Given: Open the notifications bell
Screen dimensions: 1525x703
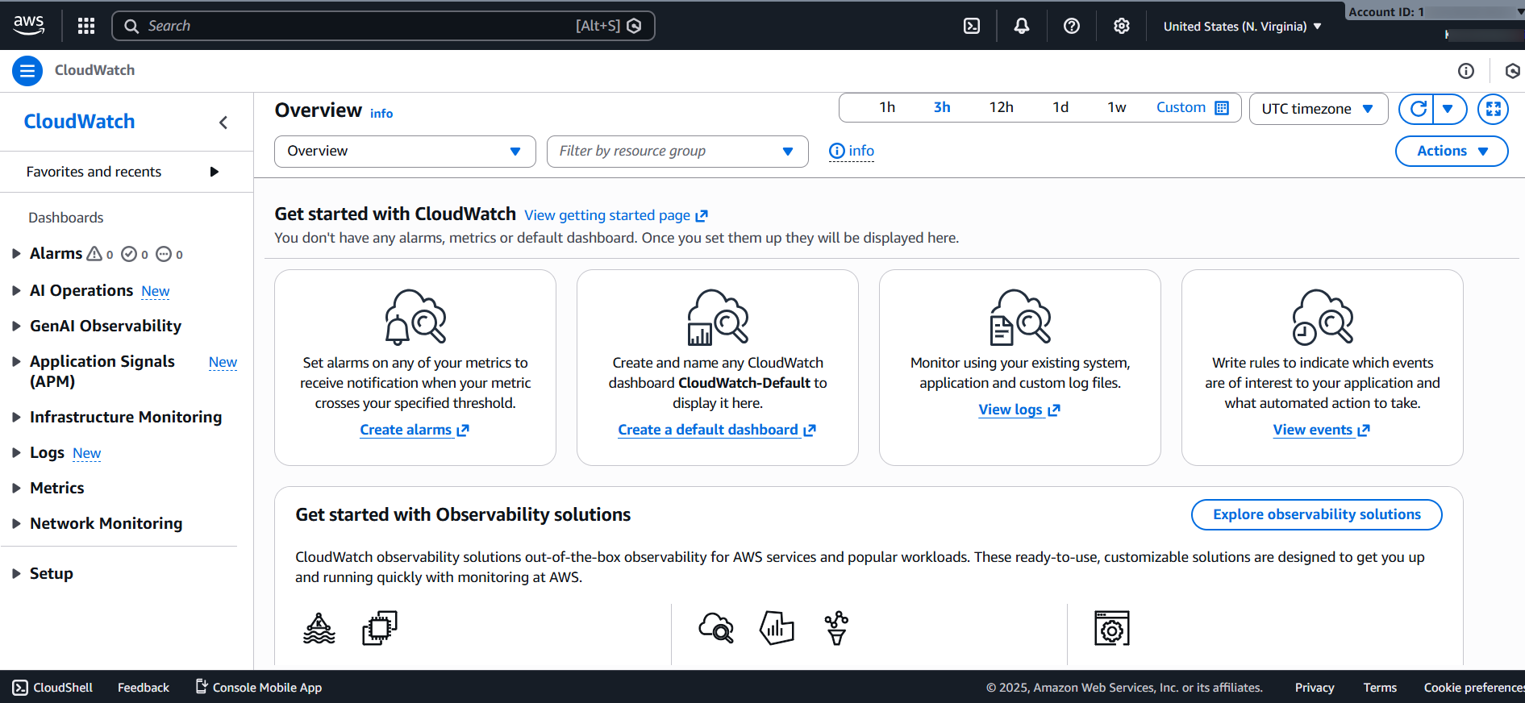Looking at the screenshot, I should [x=1022, y=26].
